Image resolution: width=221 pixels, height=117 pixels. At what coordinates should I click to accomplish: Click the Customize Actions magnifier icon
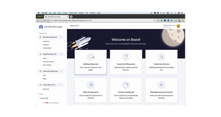[161, 57]
